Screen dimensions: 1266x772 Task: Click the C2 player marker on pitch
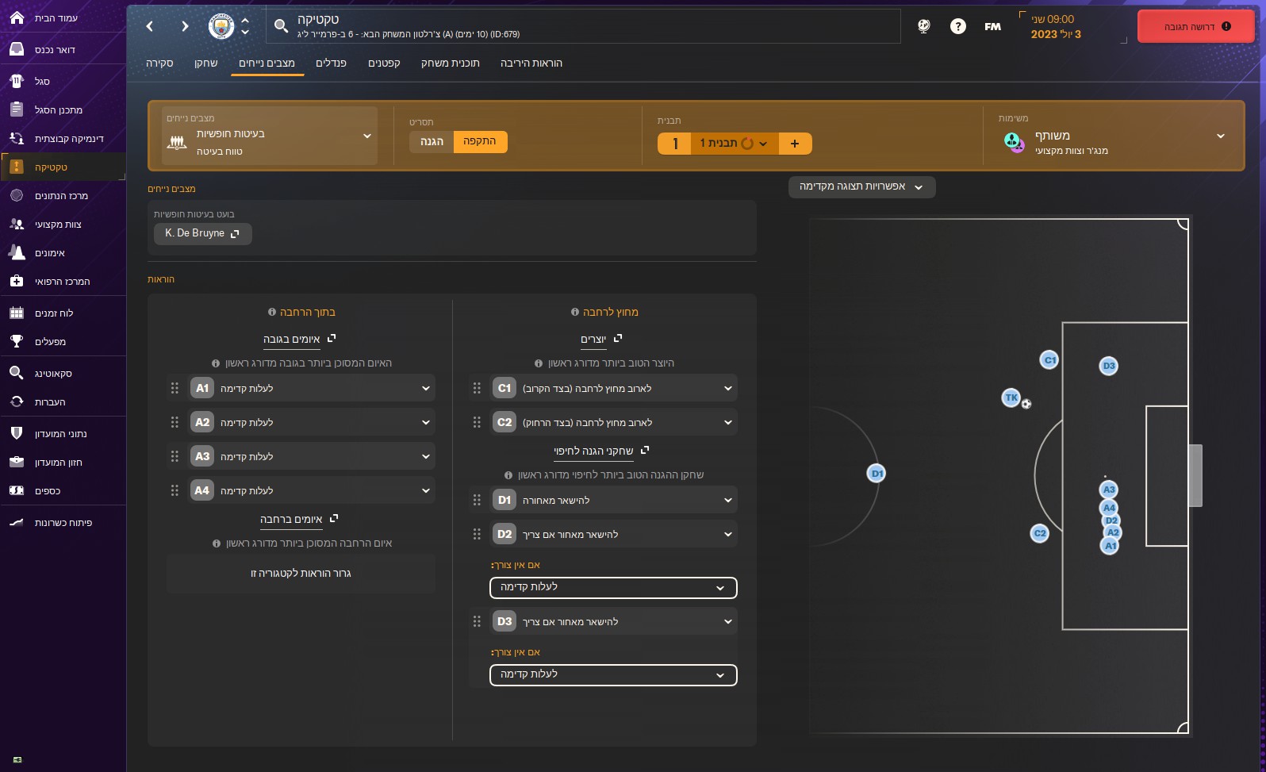pyautogui.click(x=1040, y=533)
